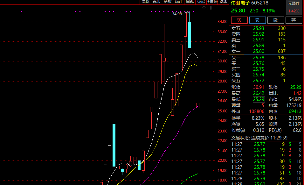304x185 pixels.
Task: Select the 卖五 25.93 order row
Action: click(266, 28)
